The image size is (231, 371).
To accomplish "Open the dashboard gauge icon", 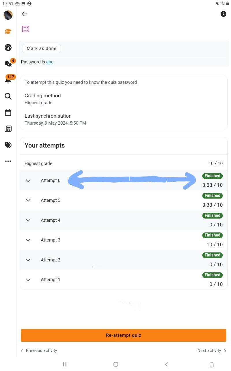I will 8,48.
